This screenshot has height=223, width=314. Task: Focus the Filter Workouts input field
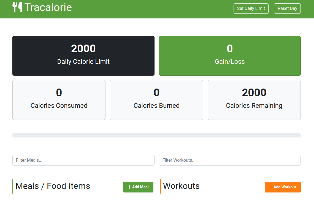(x=230, y=160)
